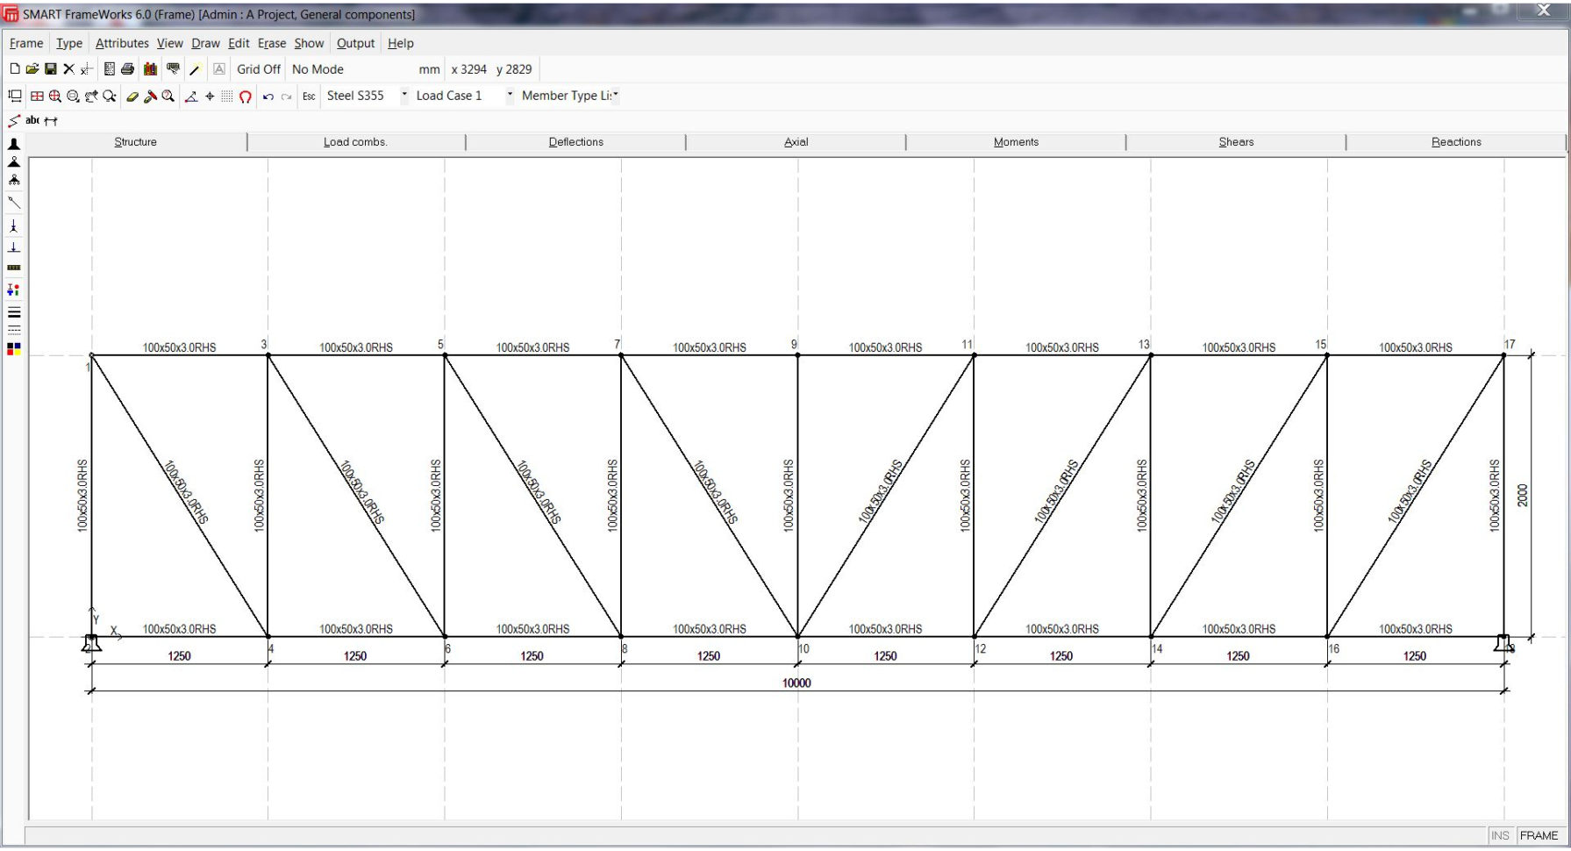
Task: Select the angle measurement tool
Action: click(191, 97)
